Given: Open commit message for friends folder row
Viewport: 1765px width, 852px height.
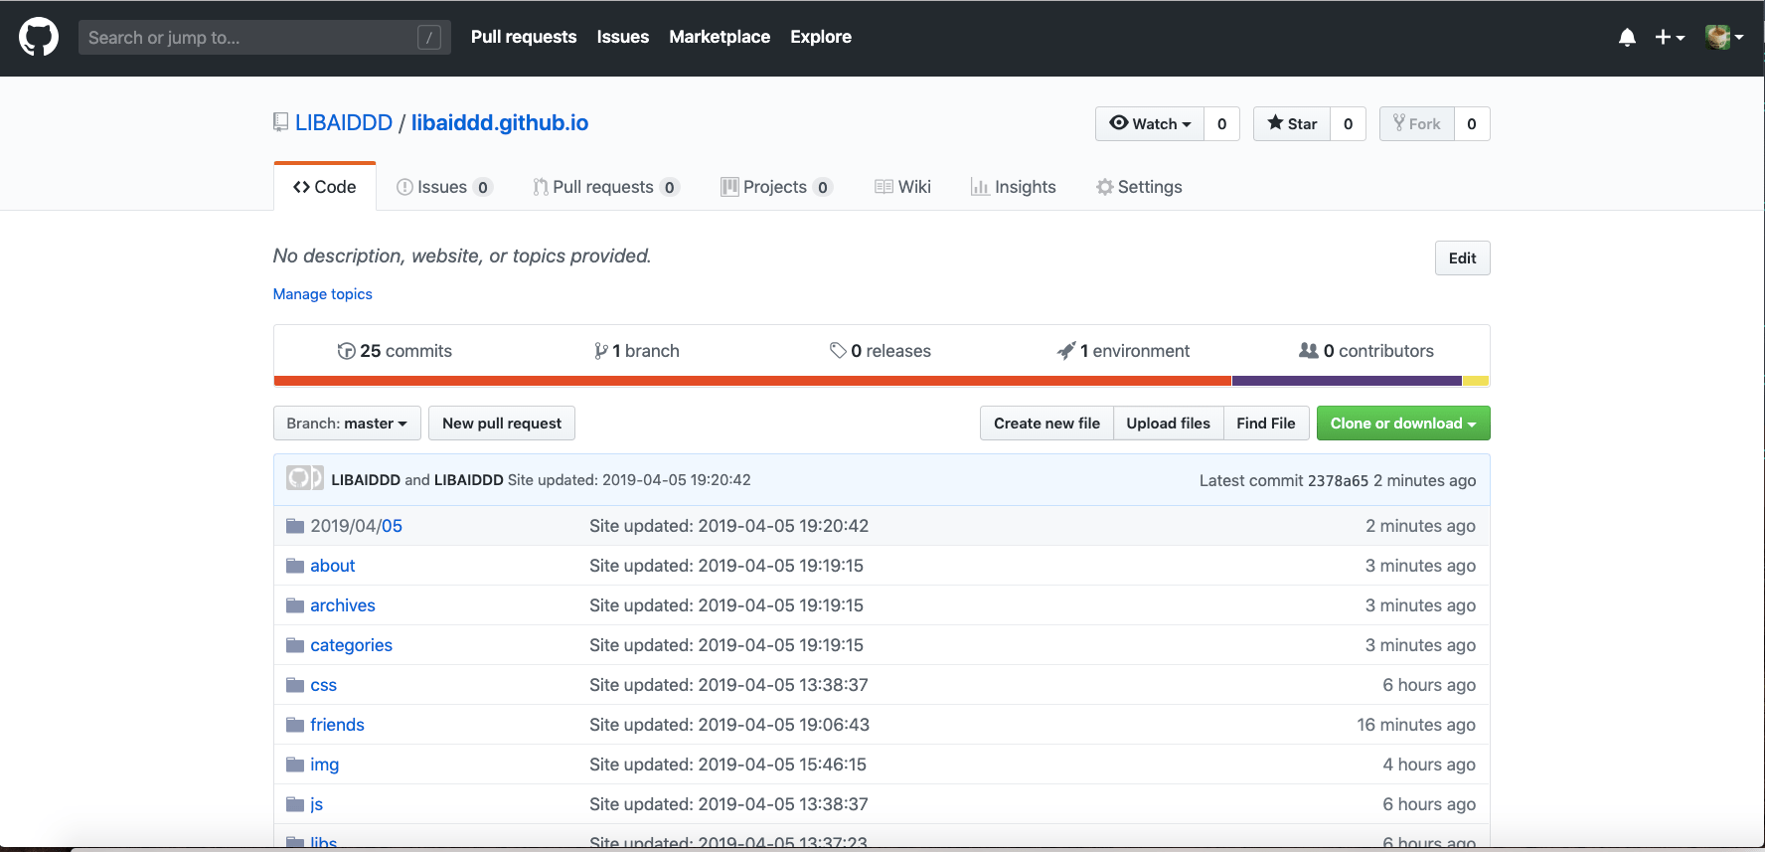Looking at the screenshot, I should click(x=729, y=725).
